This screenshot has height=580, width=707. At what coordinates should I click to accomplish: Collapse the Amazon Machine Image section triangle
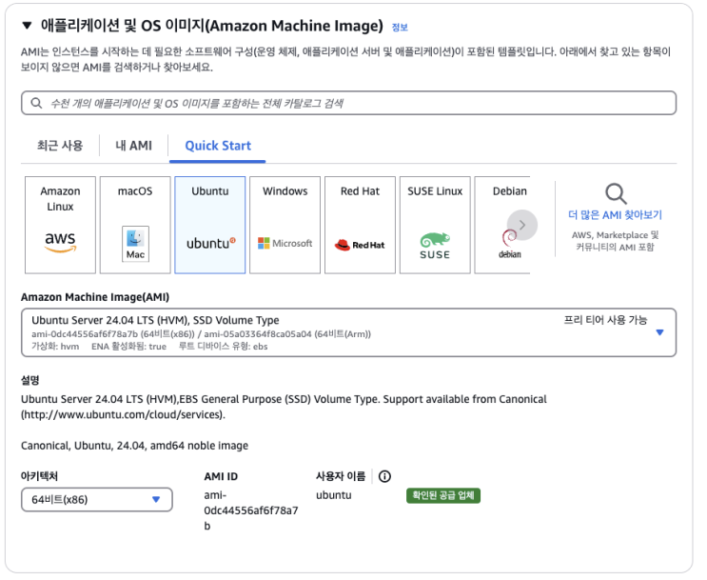click(27, 26)
